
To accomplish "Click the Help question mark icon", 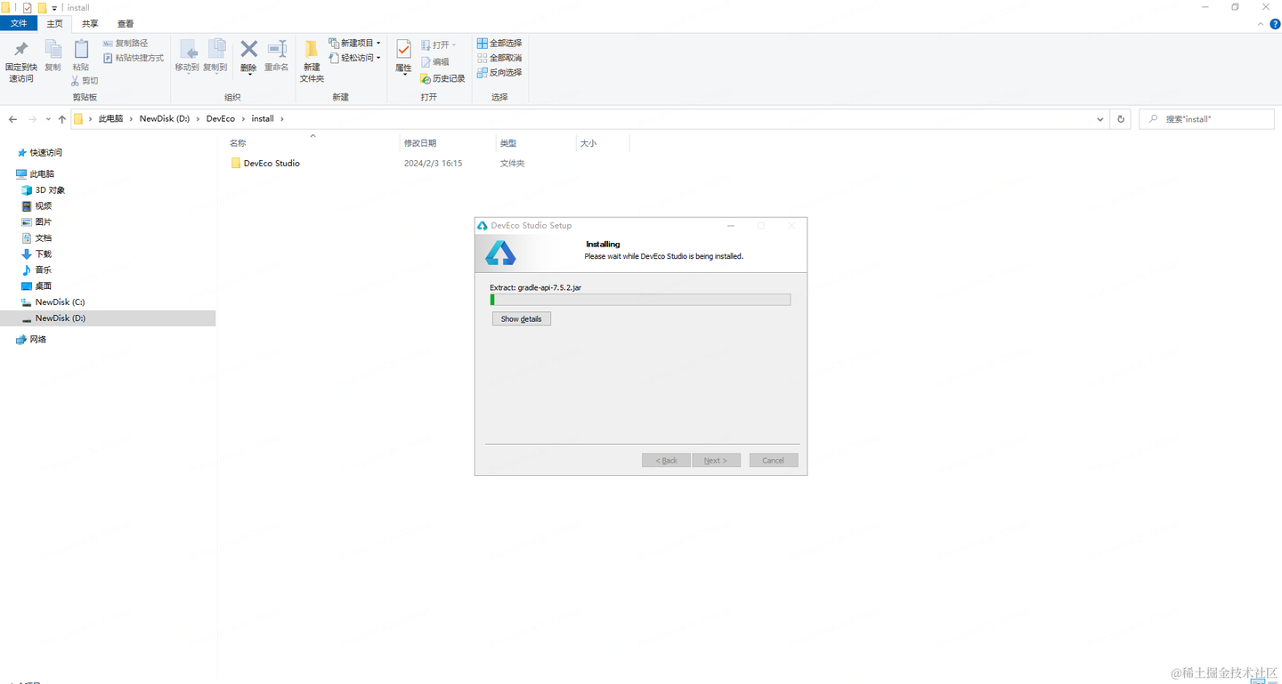I will 1275,24.
